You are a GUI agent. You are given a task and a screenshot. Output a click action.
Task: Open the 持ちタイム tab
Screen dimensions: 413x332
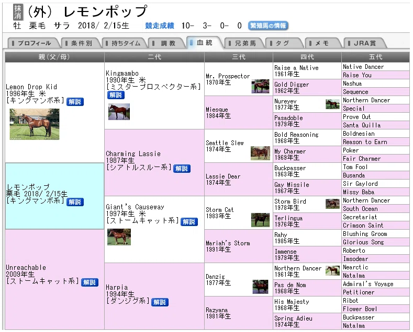(x=125, y=43)
